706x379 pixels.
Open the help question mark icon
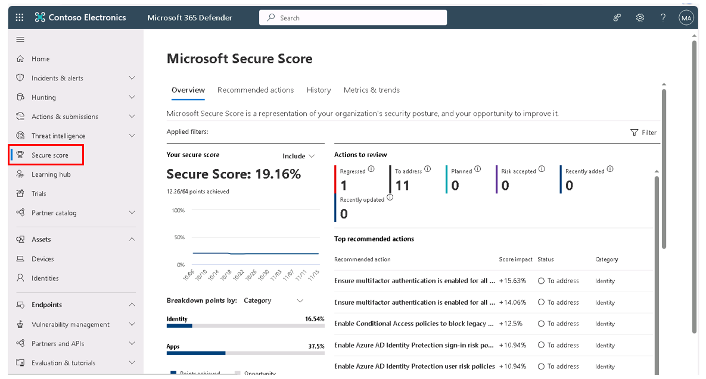coord(663,18)
